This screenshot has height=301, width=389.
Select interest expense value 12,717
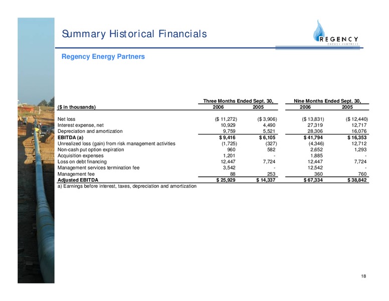pyautogui.click(x=359, y=125)
